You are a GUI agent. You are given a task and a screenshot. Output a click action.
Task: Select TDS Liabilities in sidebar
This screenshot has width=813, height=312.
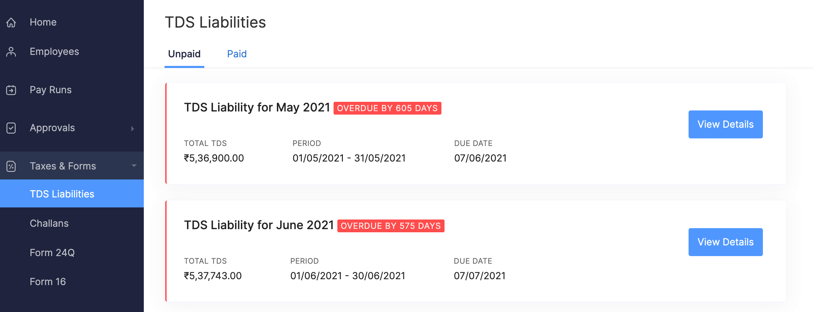point(62,194)
